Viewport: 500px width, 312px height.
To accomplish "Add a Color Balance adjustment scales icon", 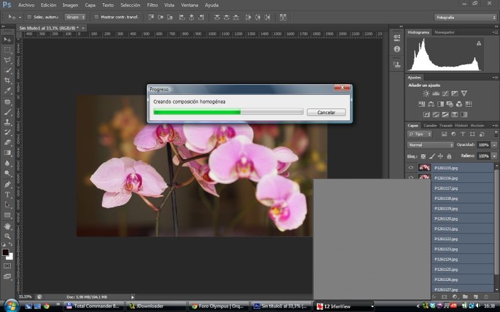I will (x=431, y=104).
